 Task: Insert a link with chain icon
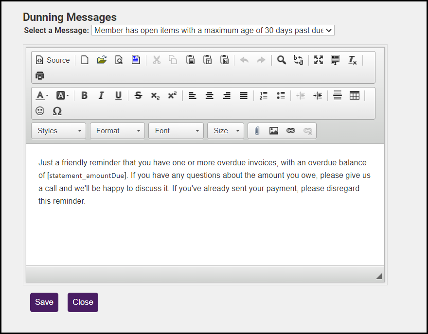click(x=291, y=131)
